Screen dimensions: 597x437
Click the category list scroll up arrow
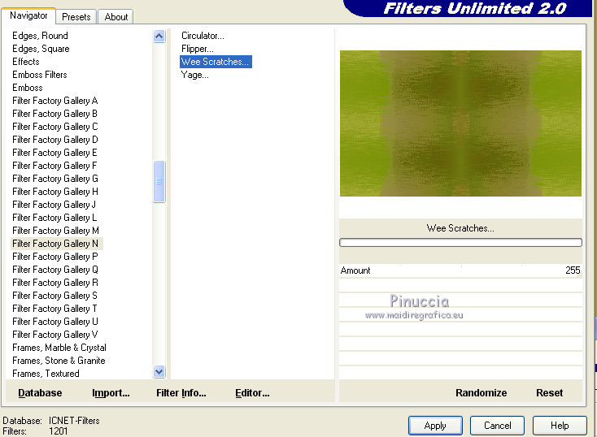159,37
